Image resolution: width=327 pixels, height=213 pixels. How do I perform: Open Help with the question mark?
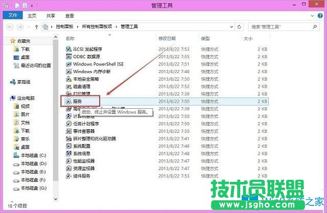[x=320, y=16]
